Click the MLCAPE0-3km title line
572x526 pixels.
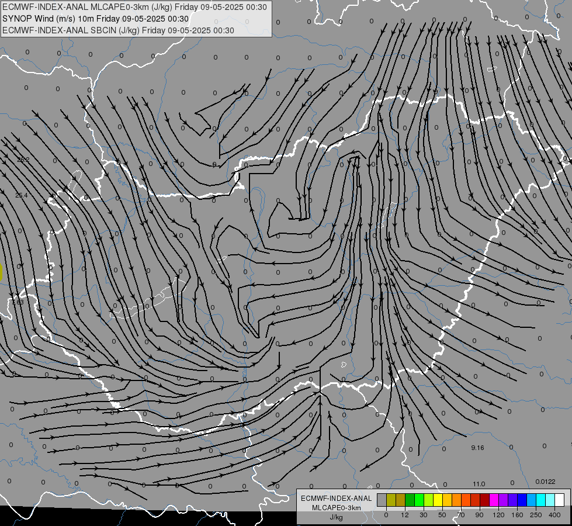click(x=134, y=7)
